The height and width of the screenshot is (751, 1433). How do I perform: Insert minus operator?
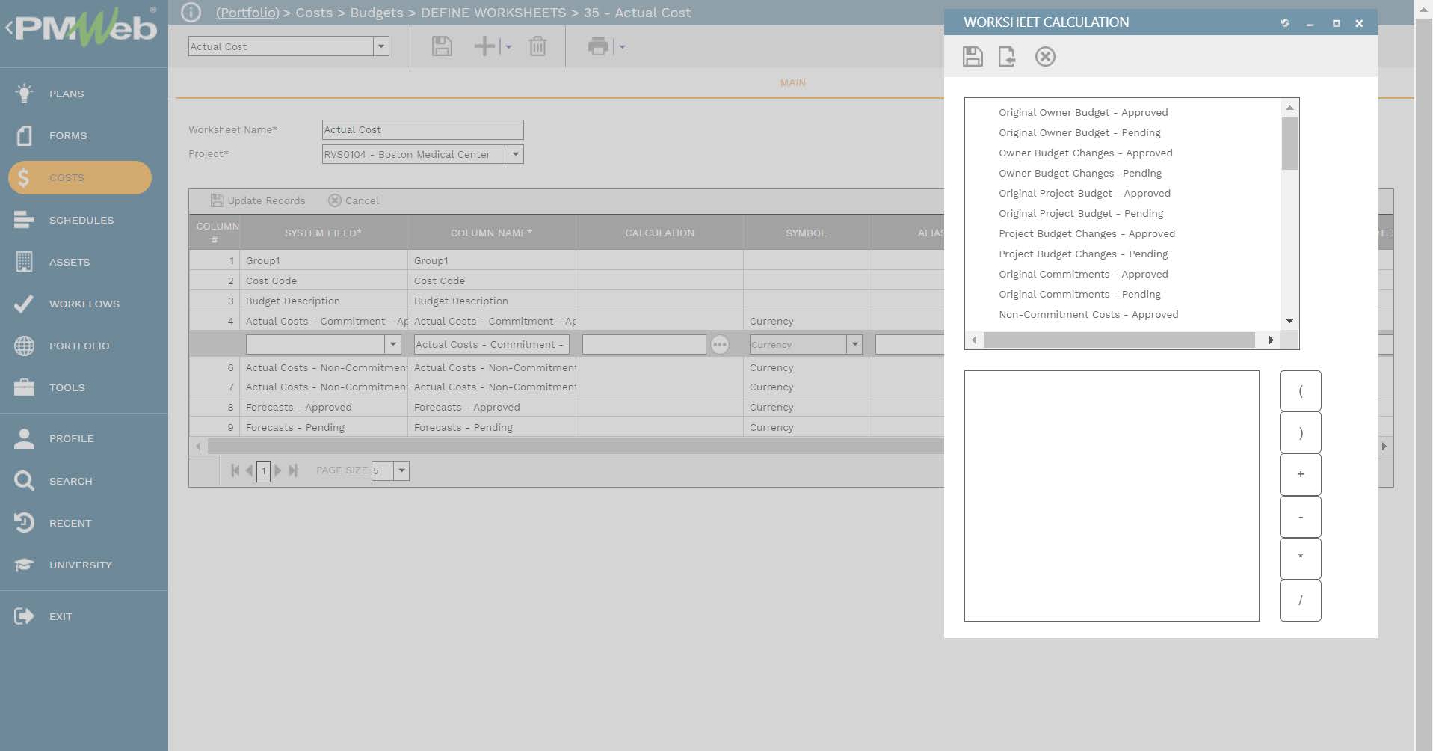click(1300, 517)
